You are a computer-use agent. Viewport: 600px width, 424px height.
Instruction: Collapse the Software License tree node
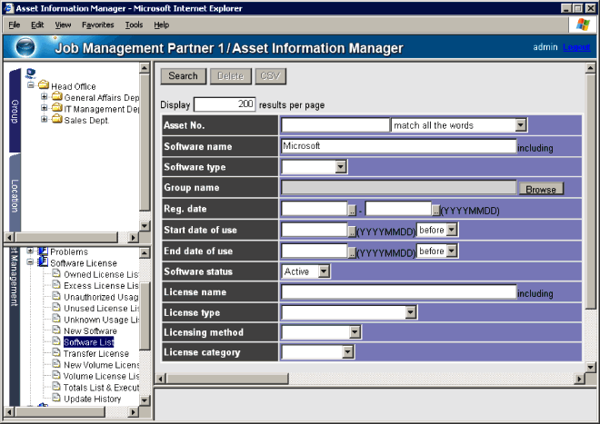[30, 262]
